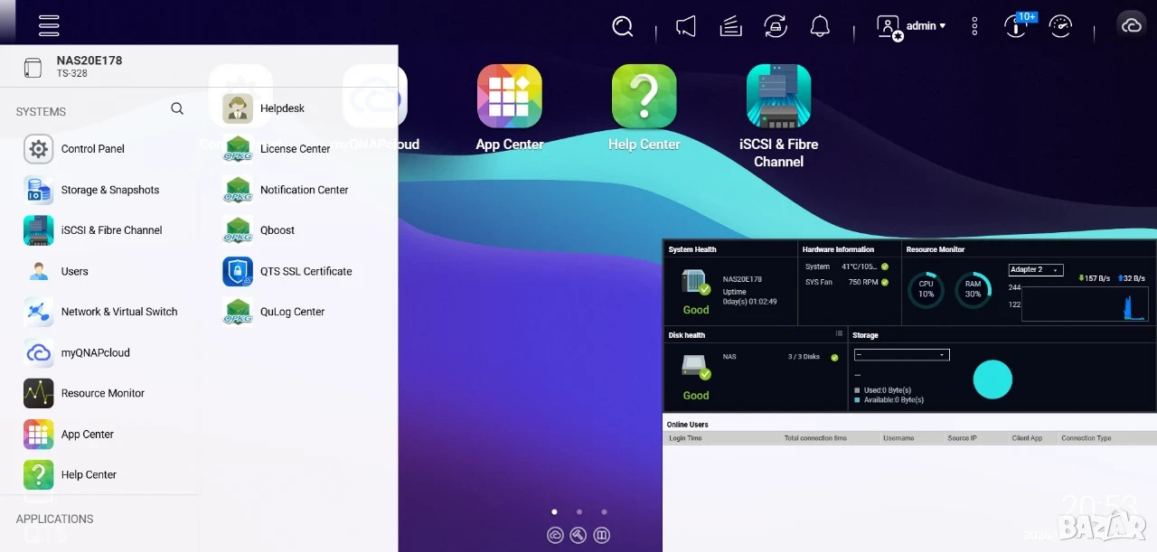The width and height of the screenshot is (1157, 552).
Task: Switch to third desktop page dot
Action: [604, 511]
